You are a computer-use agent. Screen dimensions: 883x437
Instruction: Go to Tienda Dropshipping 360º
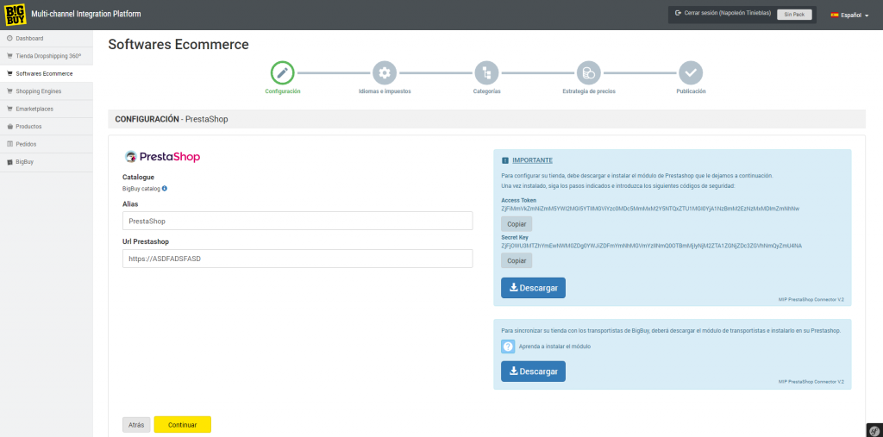tap(47, 56)
